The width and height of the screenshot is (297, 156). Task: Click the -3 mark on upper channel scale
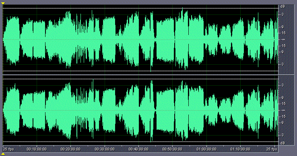click(x=282, y=14)
